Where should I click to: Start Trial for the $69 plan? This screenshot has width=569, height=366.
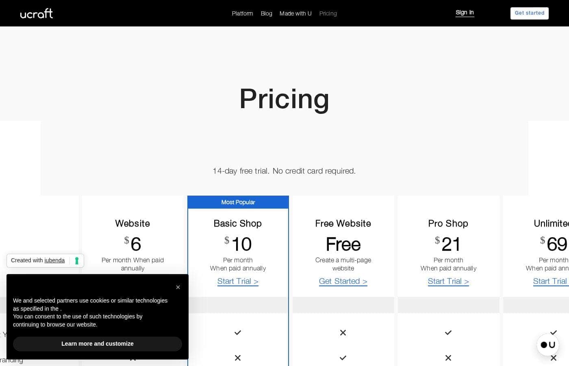pos(551,281)
